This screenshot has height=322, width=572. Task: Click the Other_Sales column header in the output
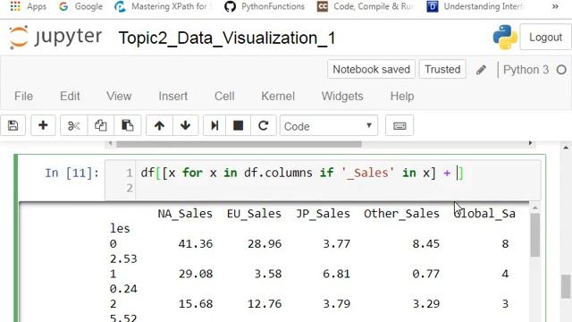[401, 214]
